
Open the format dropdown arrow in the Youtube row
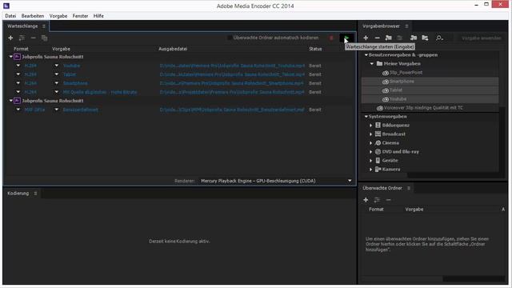point(18,66)
